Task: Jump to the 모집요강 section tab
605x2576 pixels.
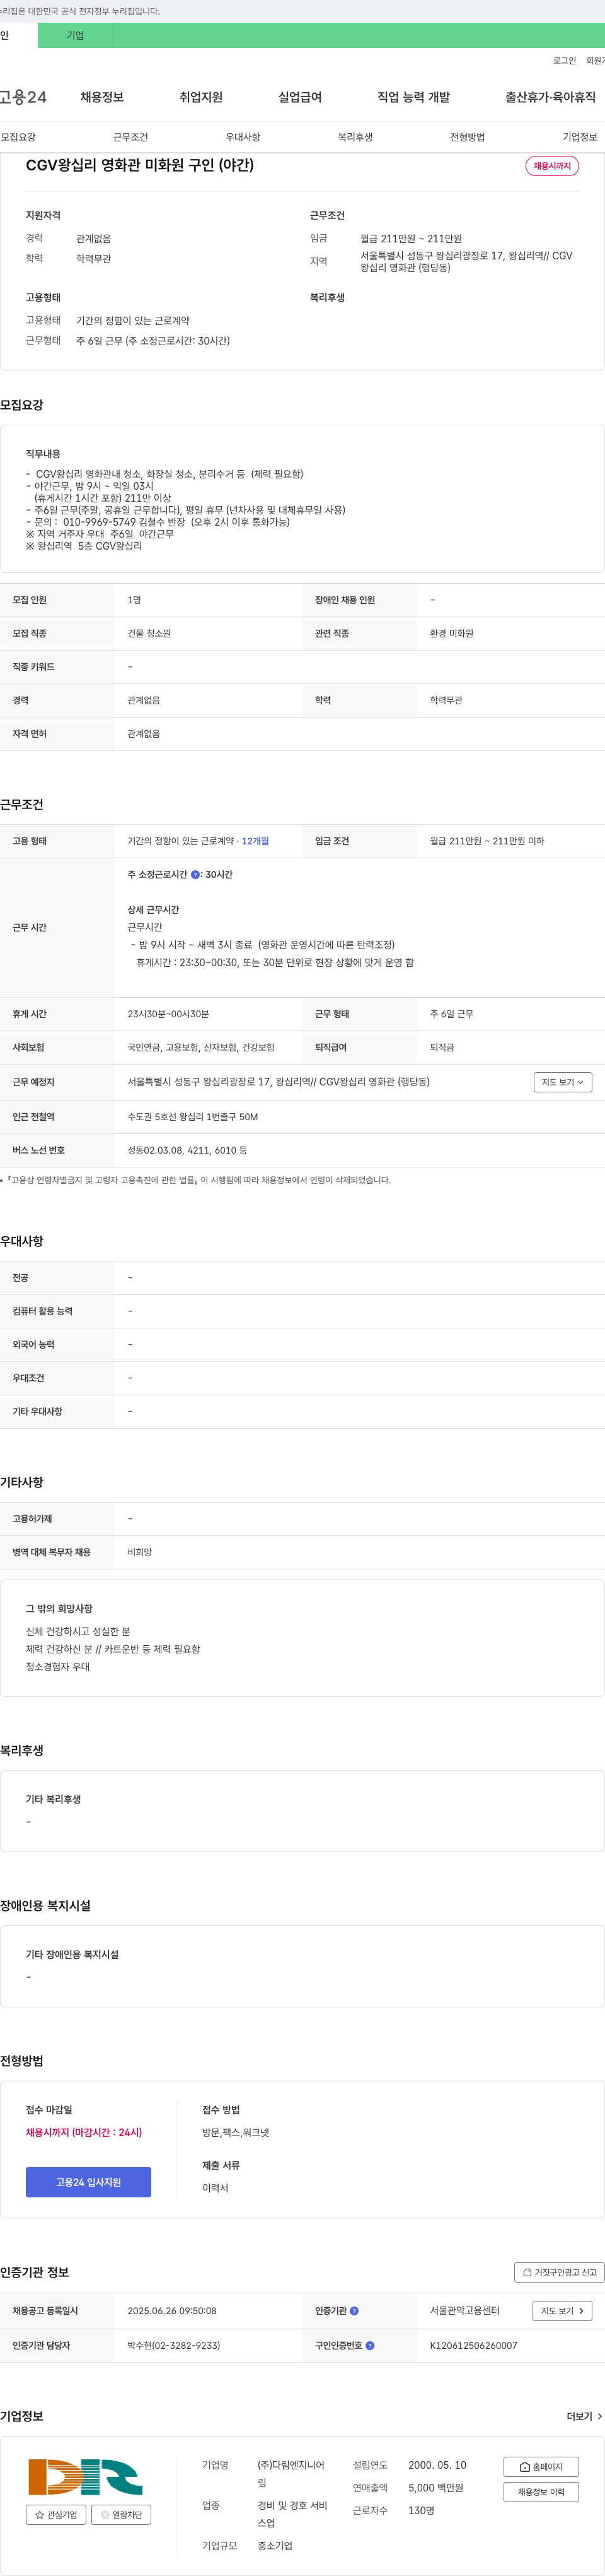Action: coord(18,137)
